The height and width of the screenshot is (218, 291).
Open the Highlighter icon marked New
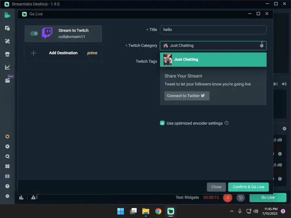click(x=7, y=80)
